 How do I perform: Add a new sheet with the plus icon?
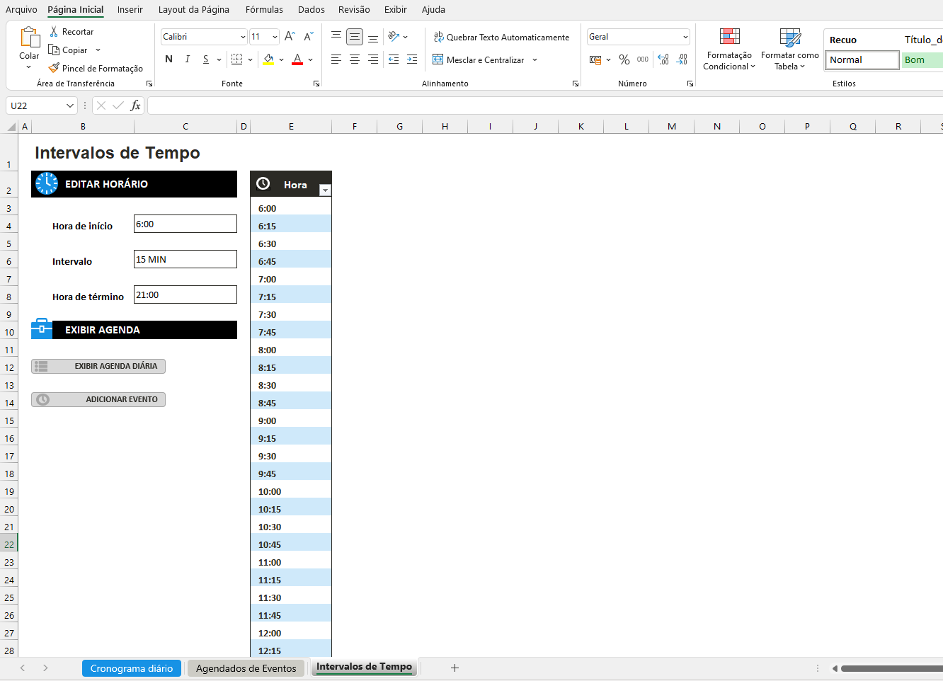coord(455,668)
